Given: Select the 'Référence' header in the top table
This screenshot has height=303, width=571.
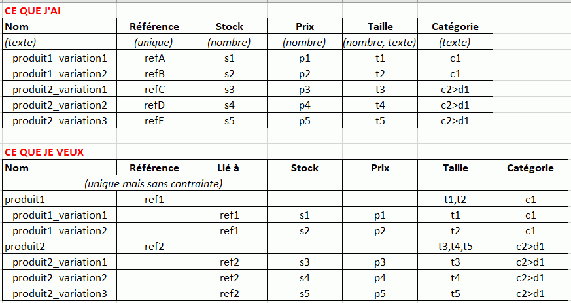Looking at the screenshot, I should (x=154, y=27).
